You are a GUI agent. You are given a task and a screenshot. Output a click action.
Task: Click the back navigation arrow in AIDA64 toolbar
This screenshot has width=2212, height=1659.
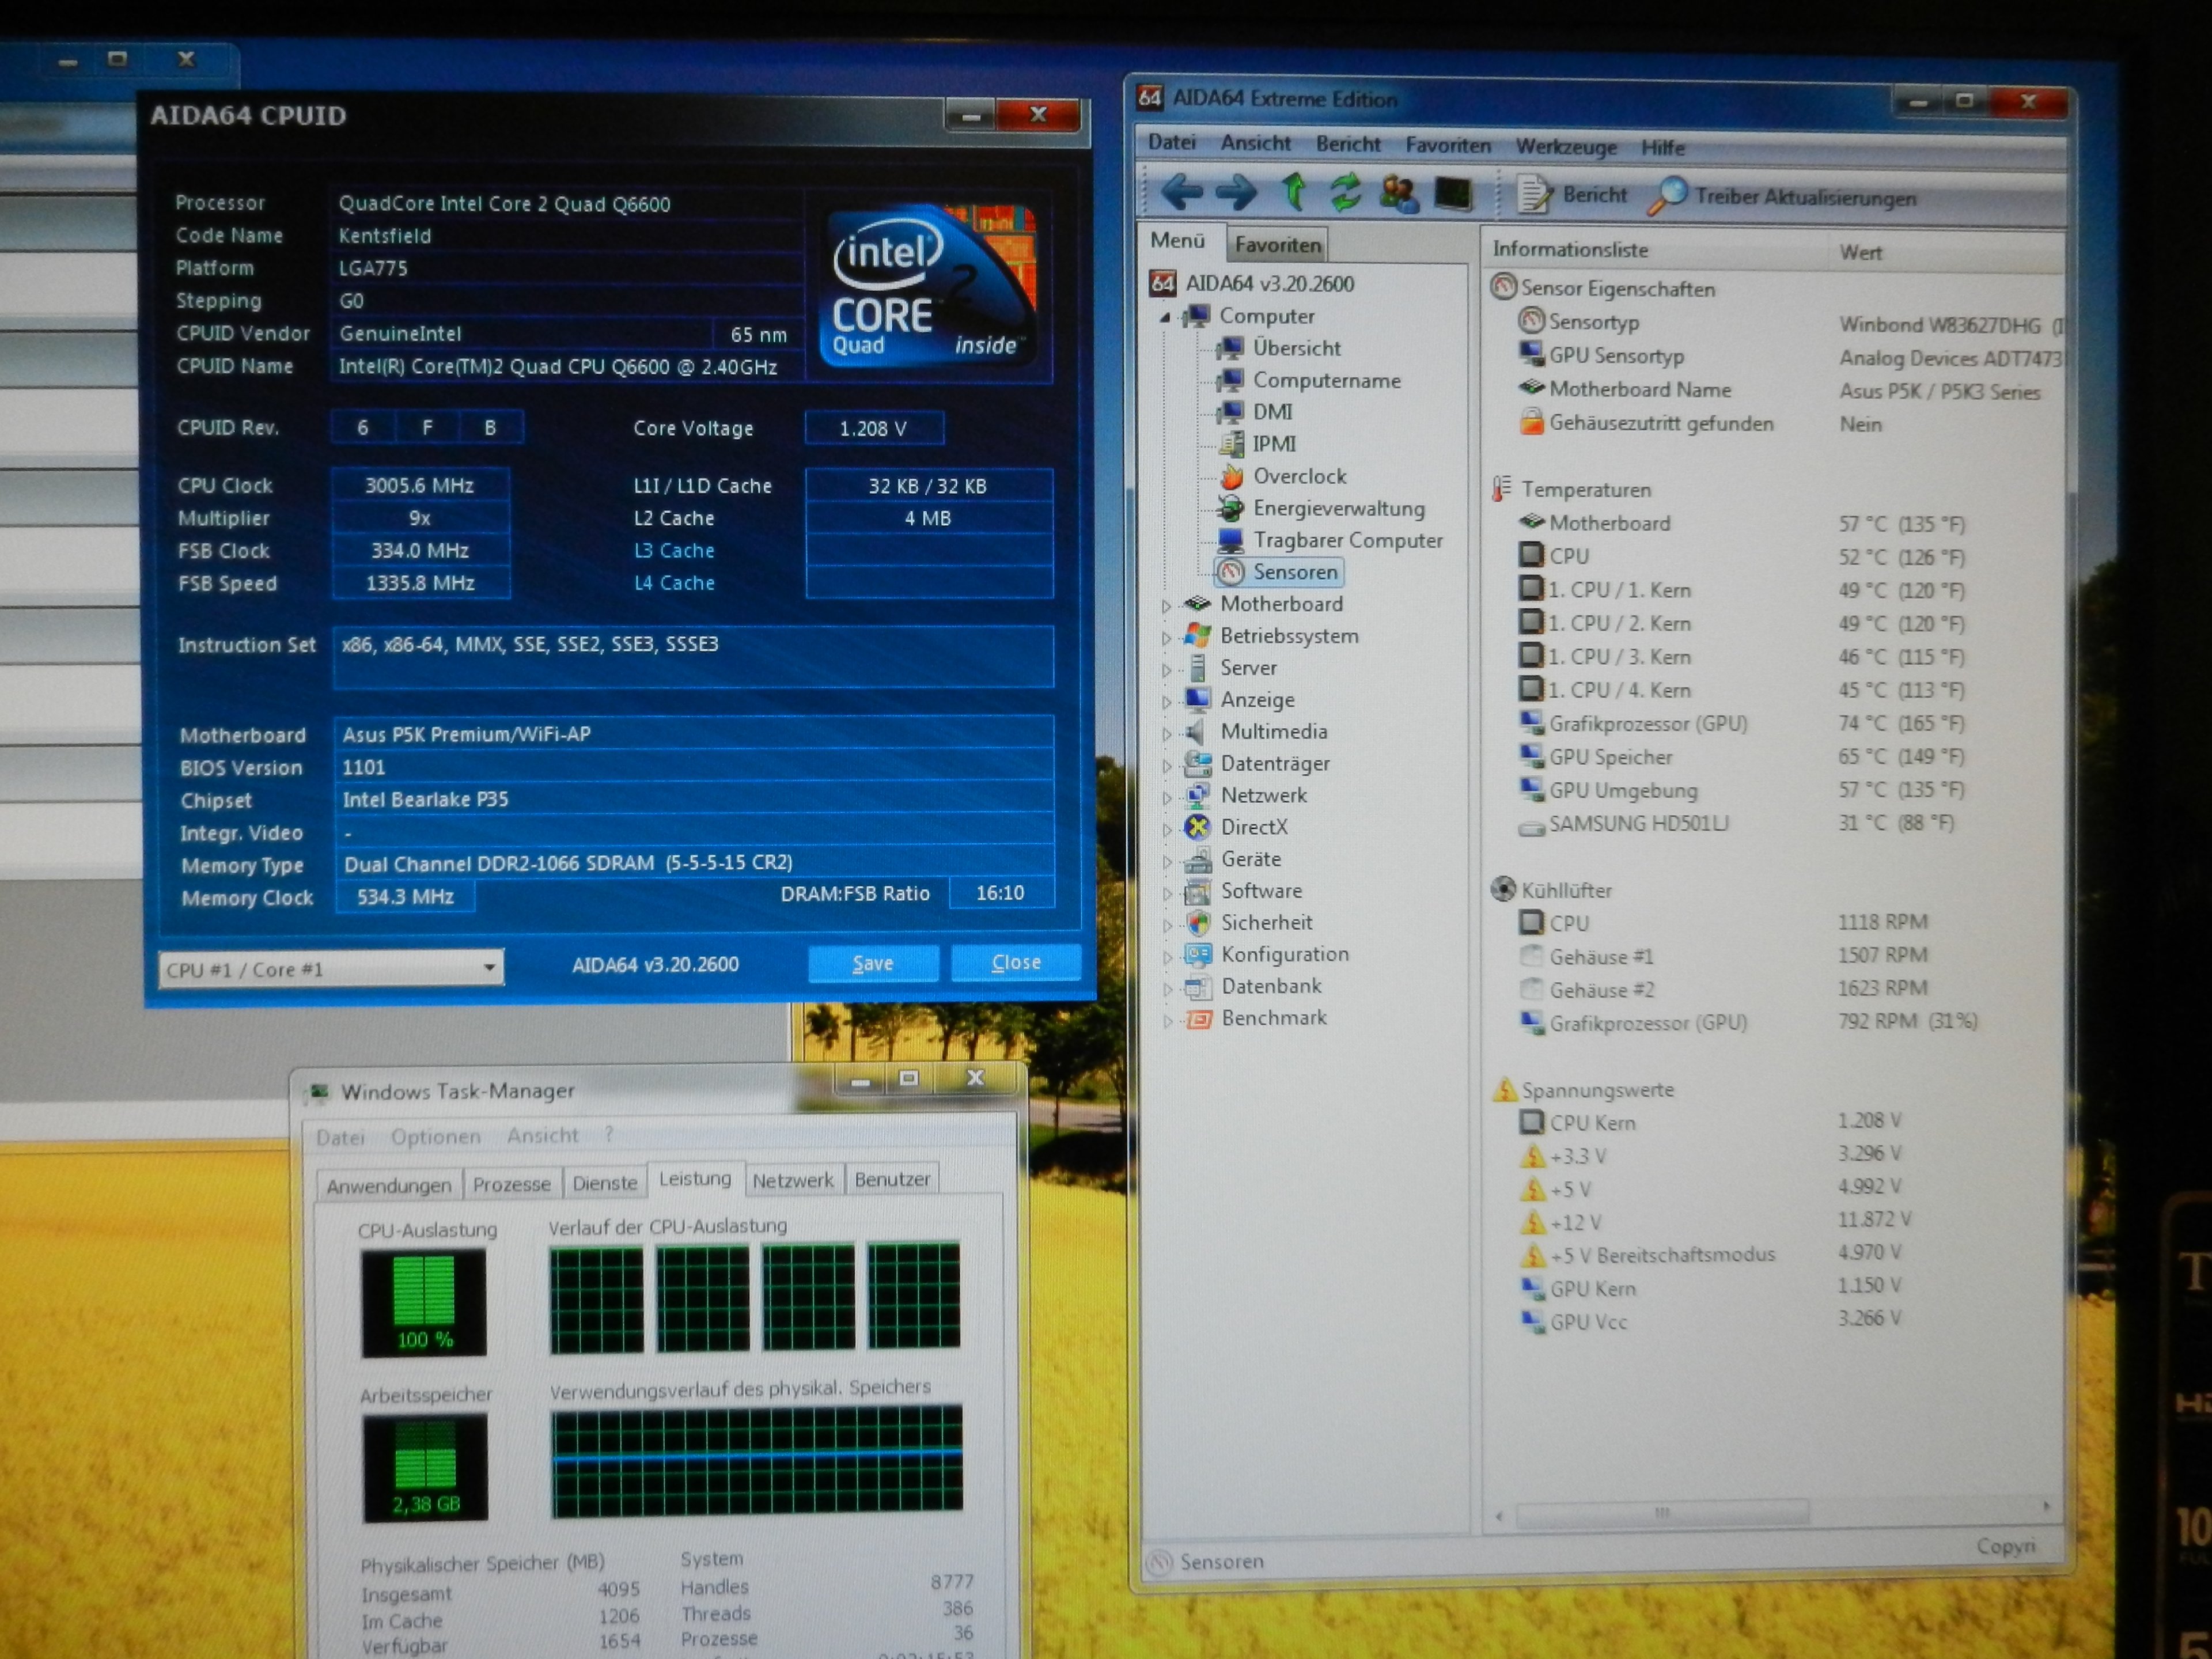click(x=1184, y=193)
